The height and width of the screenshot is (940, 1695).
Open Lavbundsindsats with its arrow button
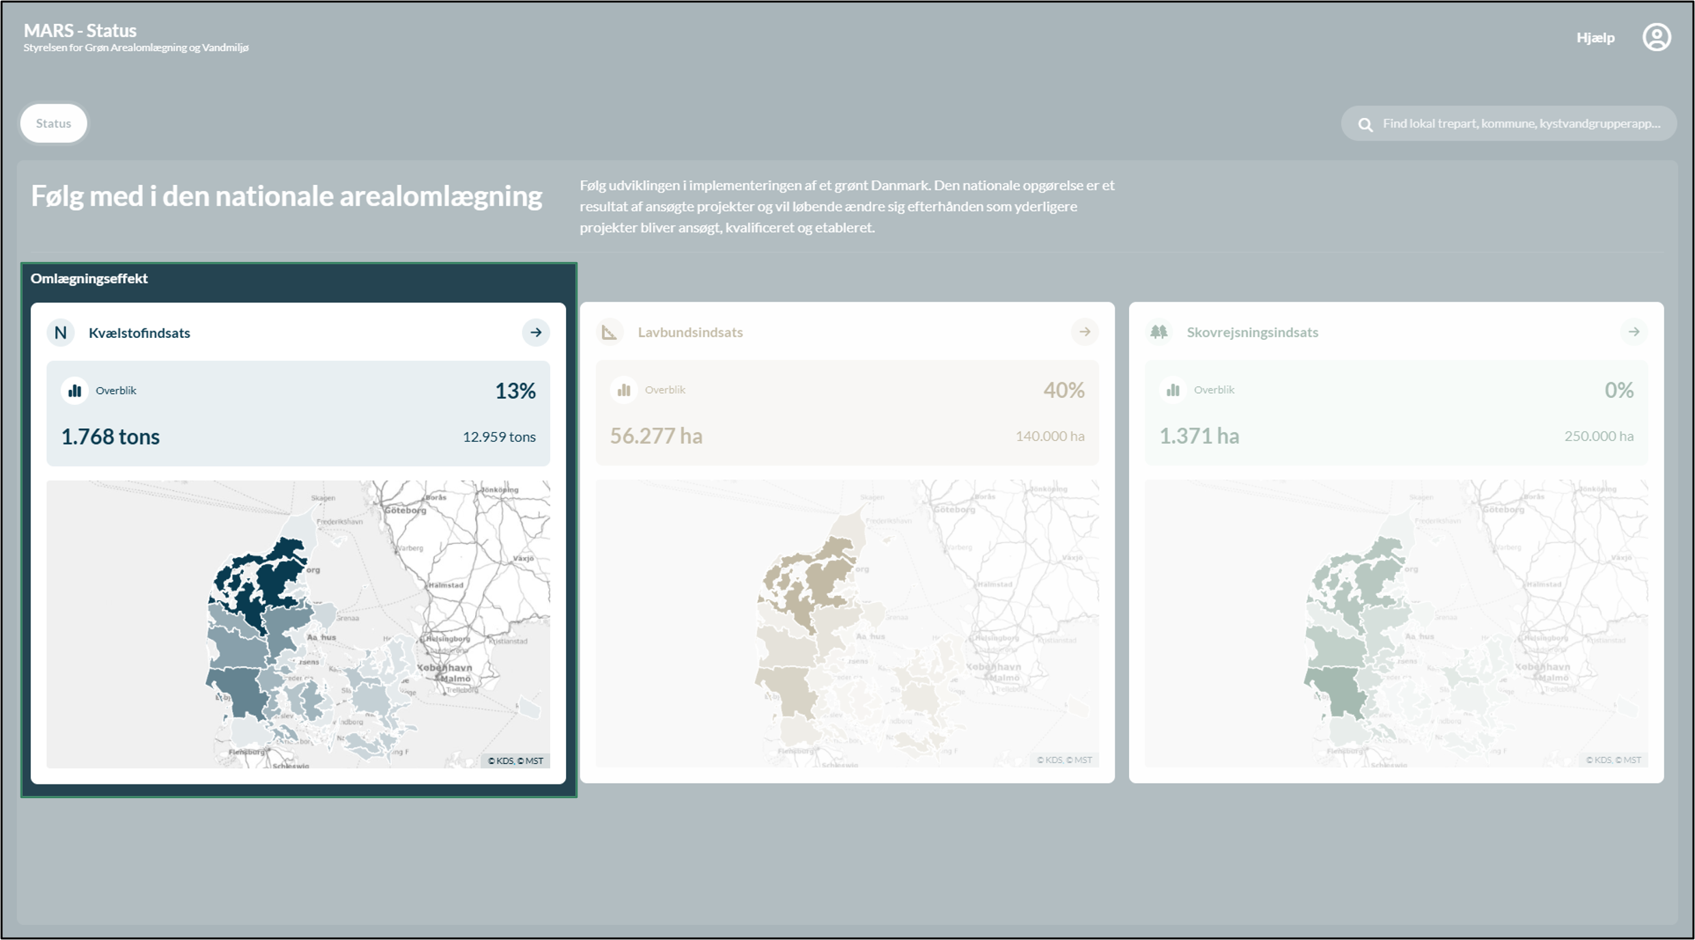[x=1085, y=332]
